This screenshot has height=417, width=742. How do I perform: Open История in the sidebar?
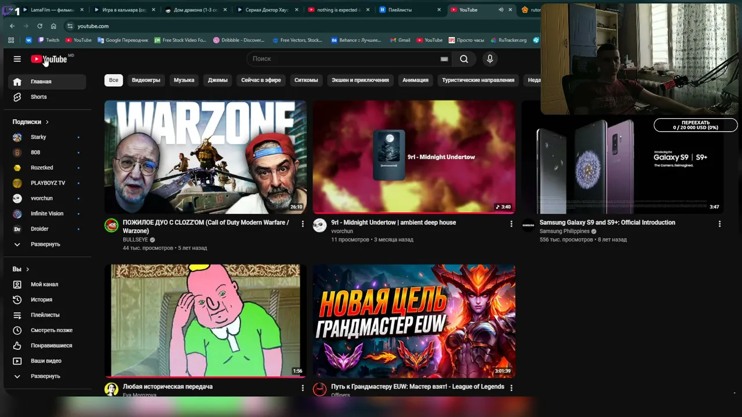coord(48,299)
